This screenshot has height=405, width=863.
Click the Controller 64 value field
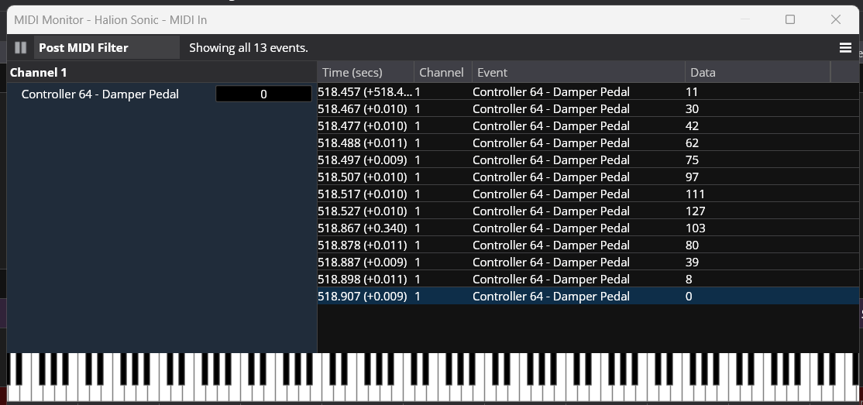pos(263,94)
